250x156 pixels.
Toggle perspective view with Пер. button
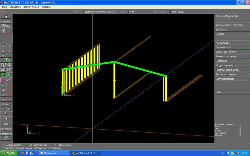point(6,26)
